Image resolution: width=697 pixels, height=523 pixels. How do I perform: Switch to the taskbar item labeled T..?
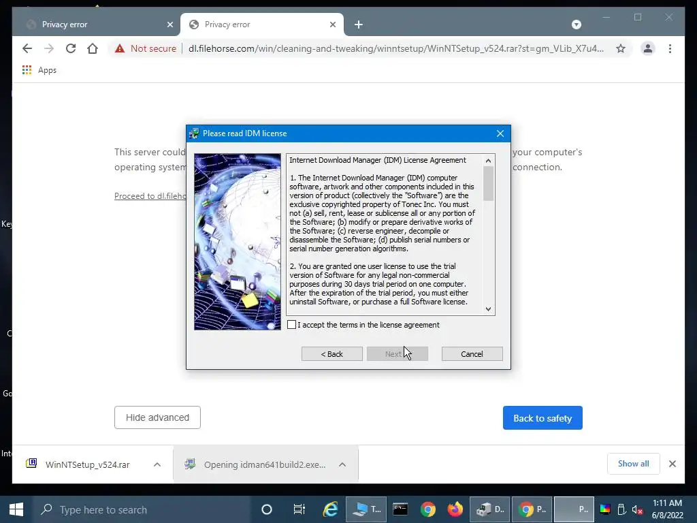pos(366,509)
